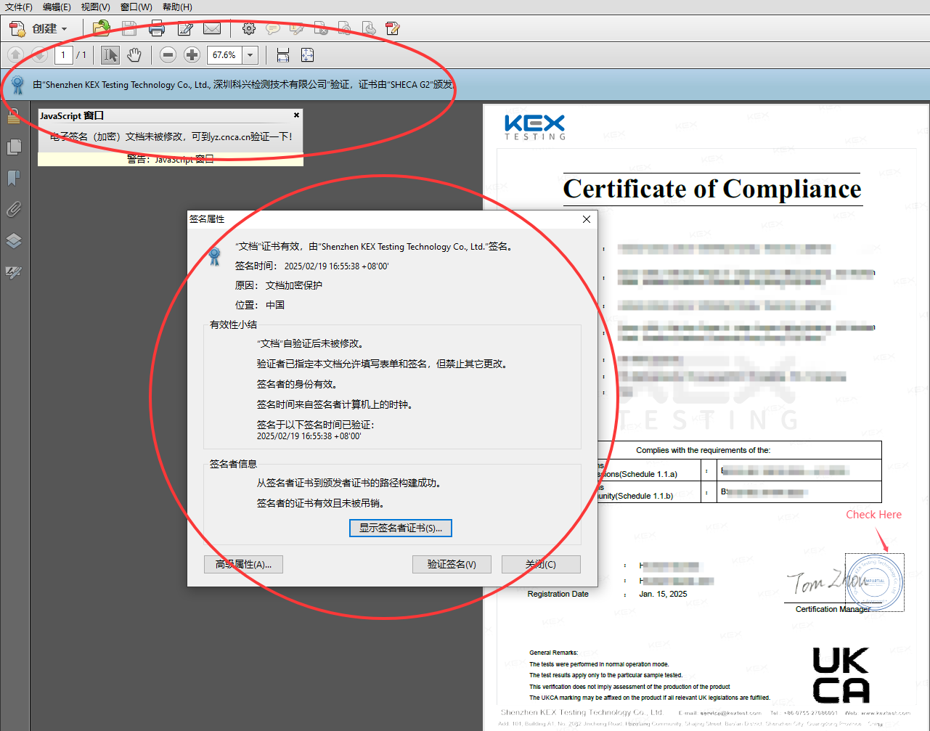
Task: Click the print icon
Action: [x=157, y=29]
